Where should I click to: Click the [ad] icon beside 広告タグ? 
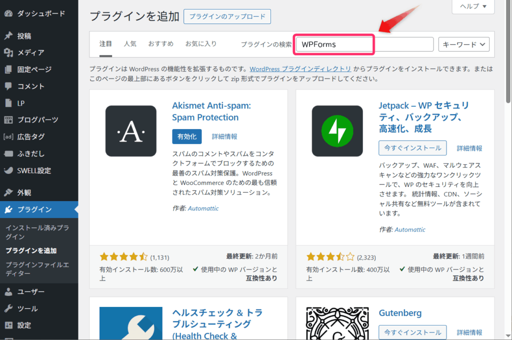click(8, 136)
